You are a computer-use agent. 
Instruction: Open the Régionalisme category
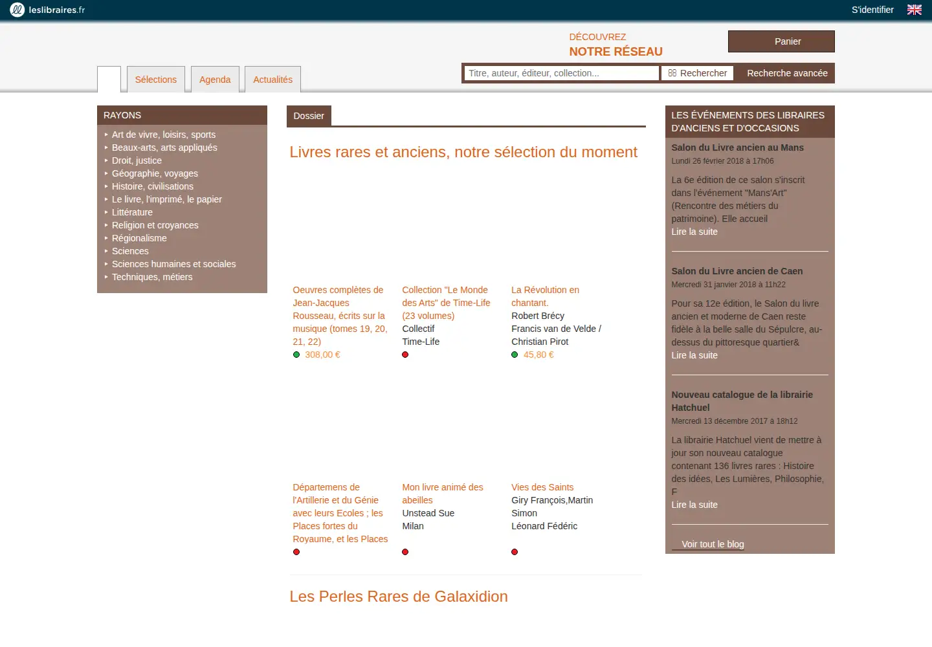pos(139,238)
